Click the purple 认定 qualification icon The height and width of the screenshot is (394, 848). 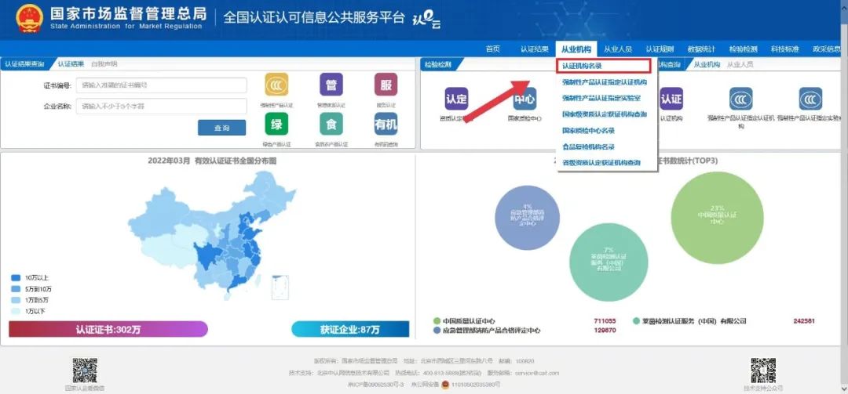click(x=456, y=99)
